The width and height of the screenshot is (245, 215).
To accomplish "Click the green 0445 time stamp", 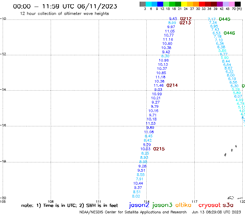I will (224, 19).
